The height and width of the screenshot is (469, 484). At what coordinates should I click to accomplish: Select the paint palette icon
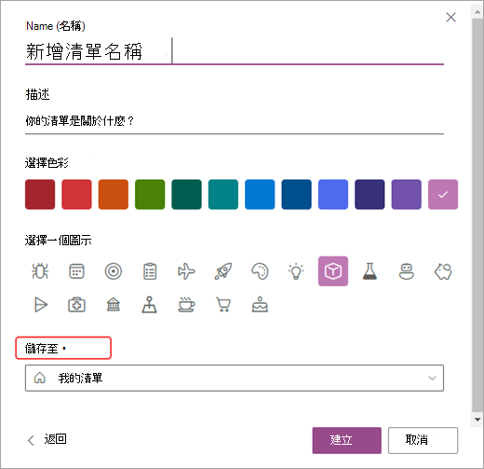pos(260,271)
